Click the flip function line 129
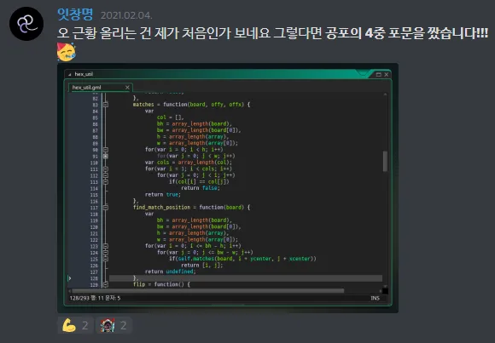This screenshot has height=343, width=495. [161, 284]
